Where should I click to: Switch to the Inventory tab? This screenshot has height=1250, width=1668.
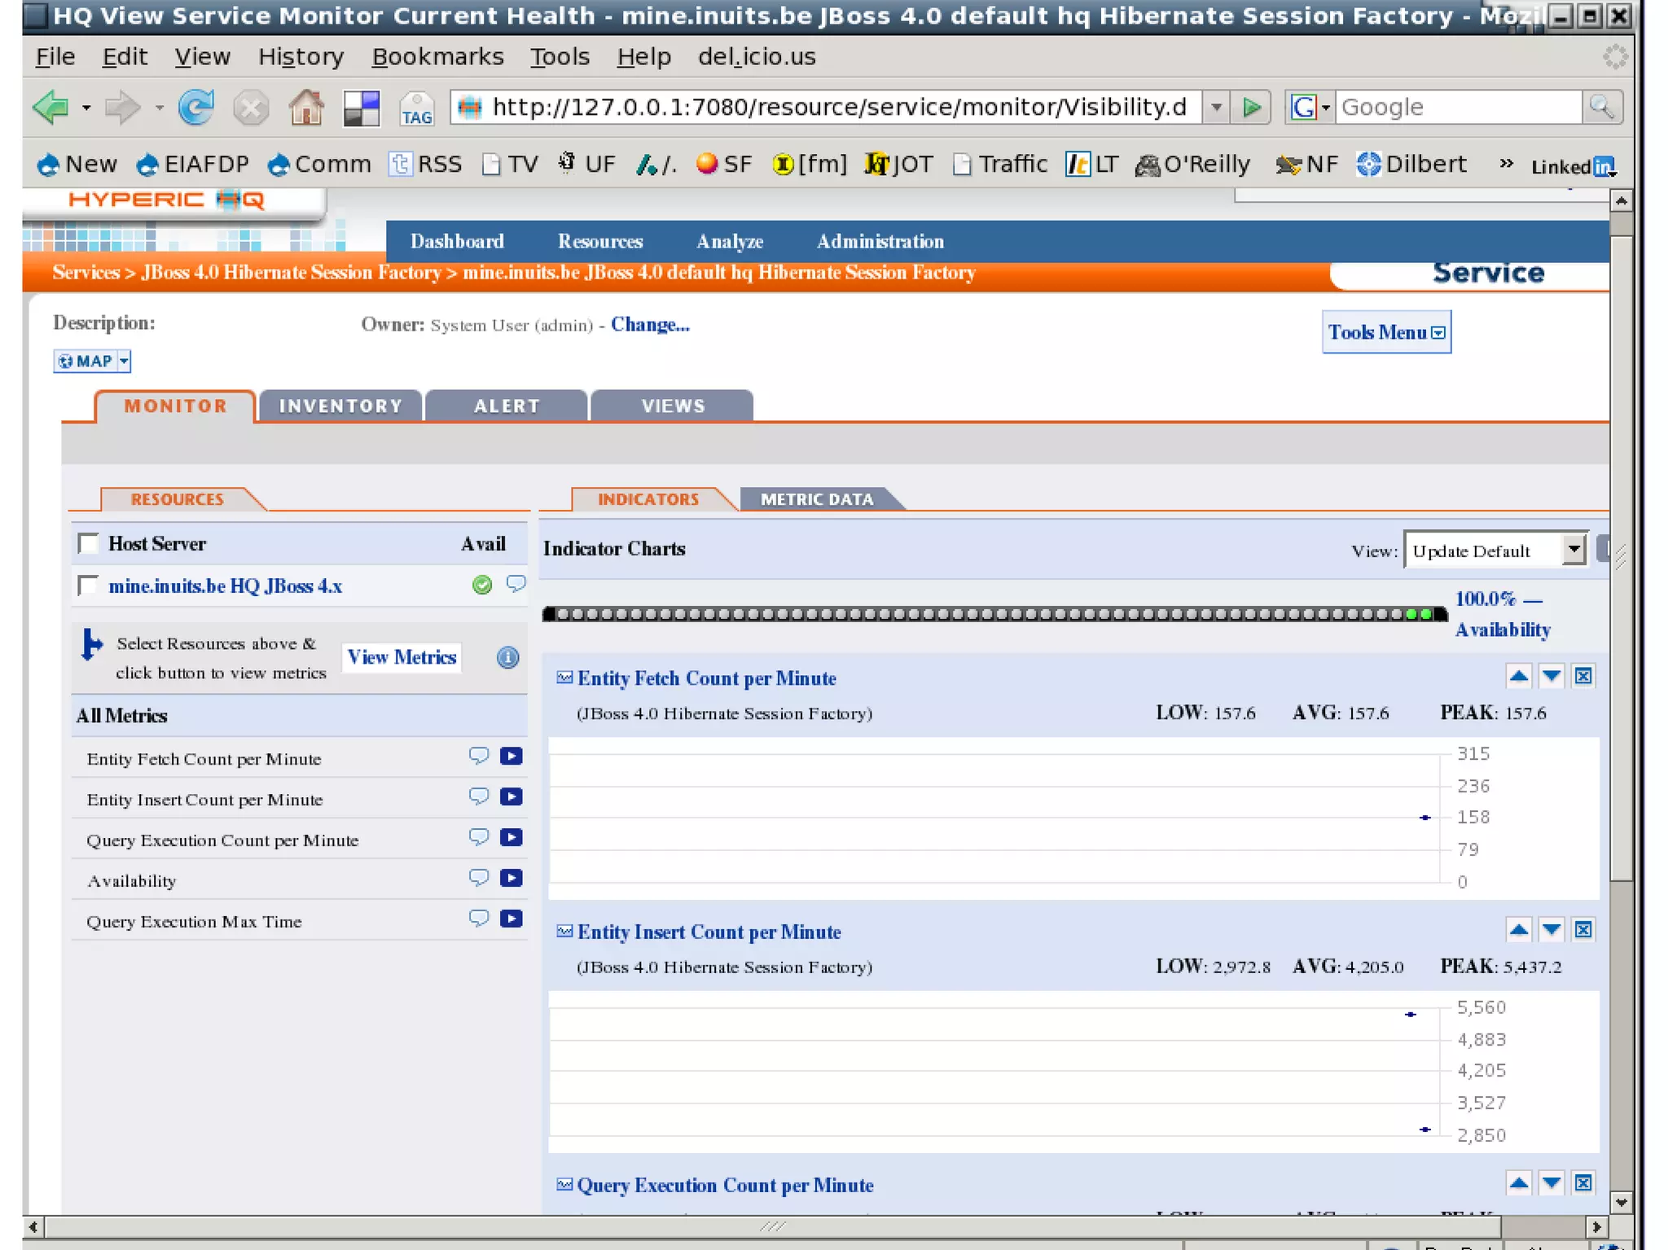coord(340,406)
